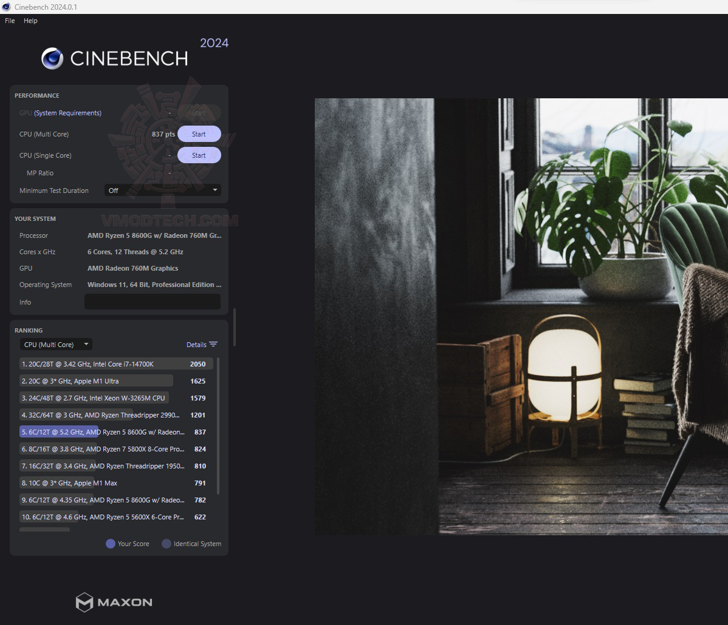
Task: Select the Intel Core i7-14700K ranking row
Action: (x=115, y=364)
